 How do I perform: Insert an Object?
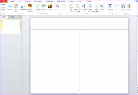[102, 7]
